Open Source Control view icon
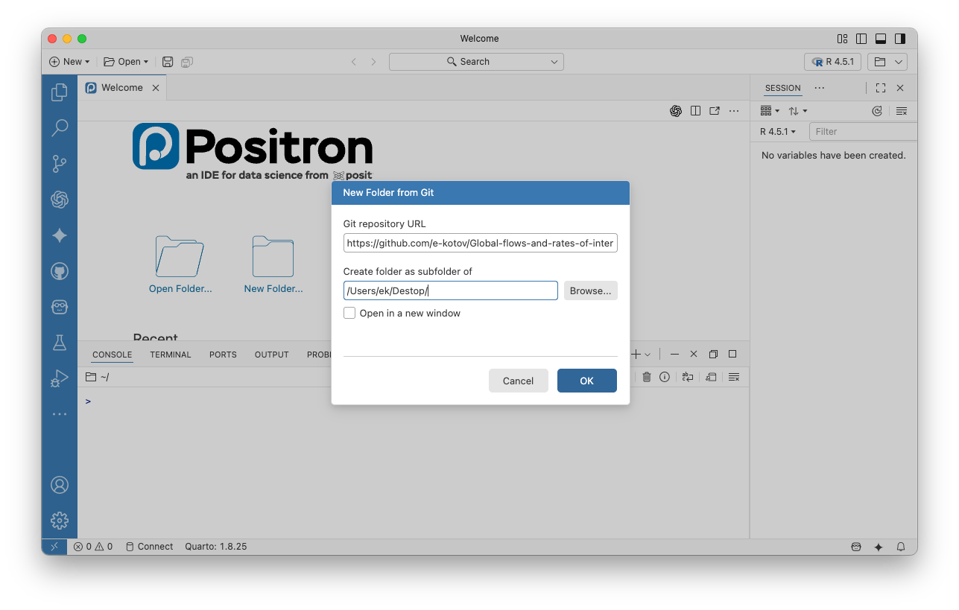The height and width of the screenshot is (610, 959). point(60,164)
